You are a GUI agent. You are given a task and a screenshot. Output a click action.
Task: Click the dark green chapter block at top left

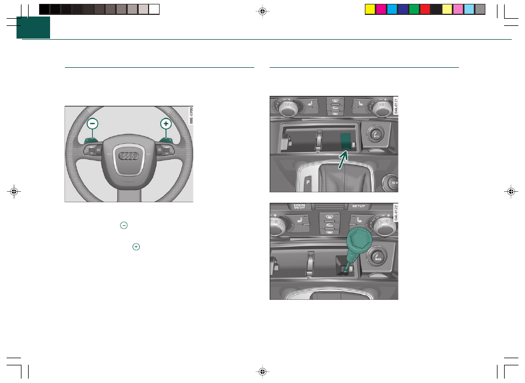[33, 28]
